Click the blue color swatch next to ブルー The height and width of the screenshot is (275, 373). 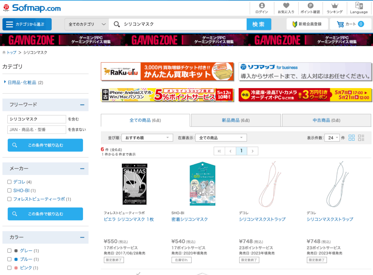click(x=16, y=259)
